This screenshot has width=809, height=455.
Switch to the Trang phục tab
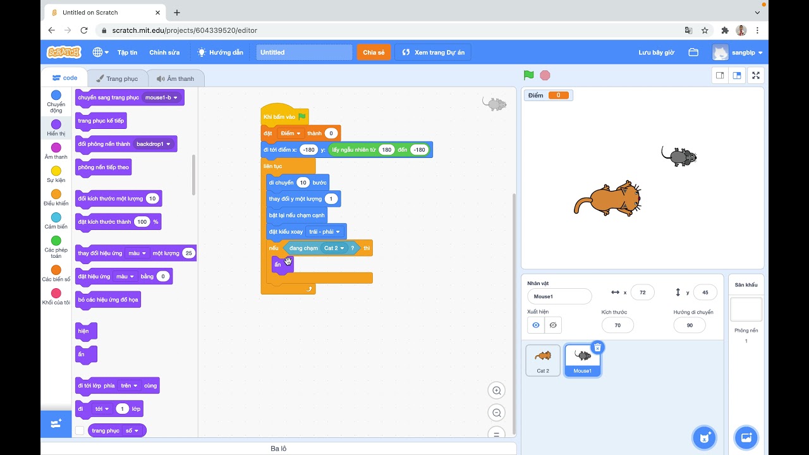117,78
